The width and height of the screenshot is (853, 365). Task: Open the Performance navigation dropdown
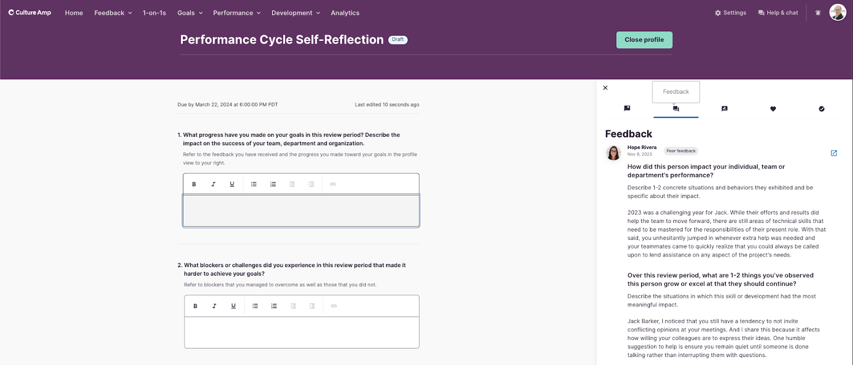[237, 13]
